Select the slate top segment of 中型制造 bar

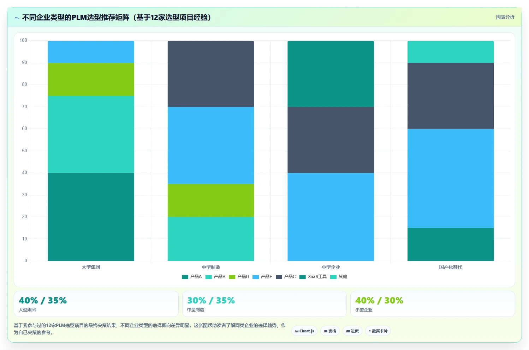[211, 74]
